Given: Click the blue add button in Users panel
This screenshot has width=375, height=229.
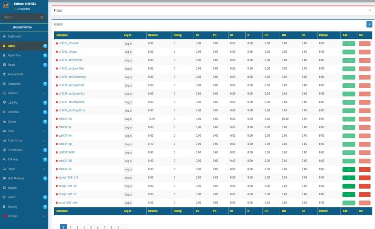Looking at the screenshot, I should coord(369,24).
